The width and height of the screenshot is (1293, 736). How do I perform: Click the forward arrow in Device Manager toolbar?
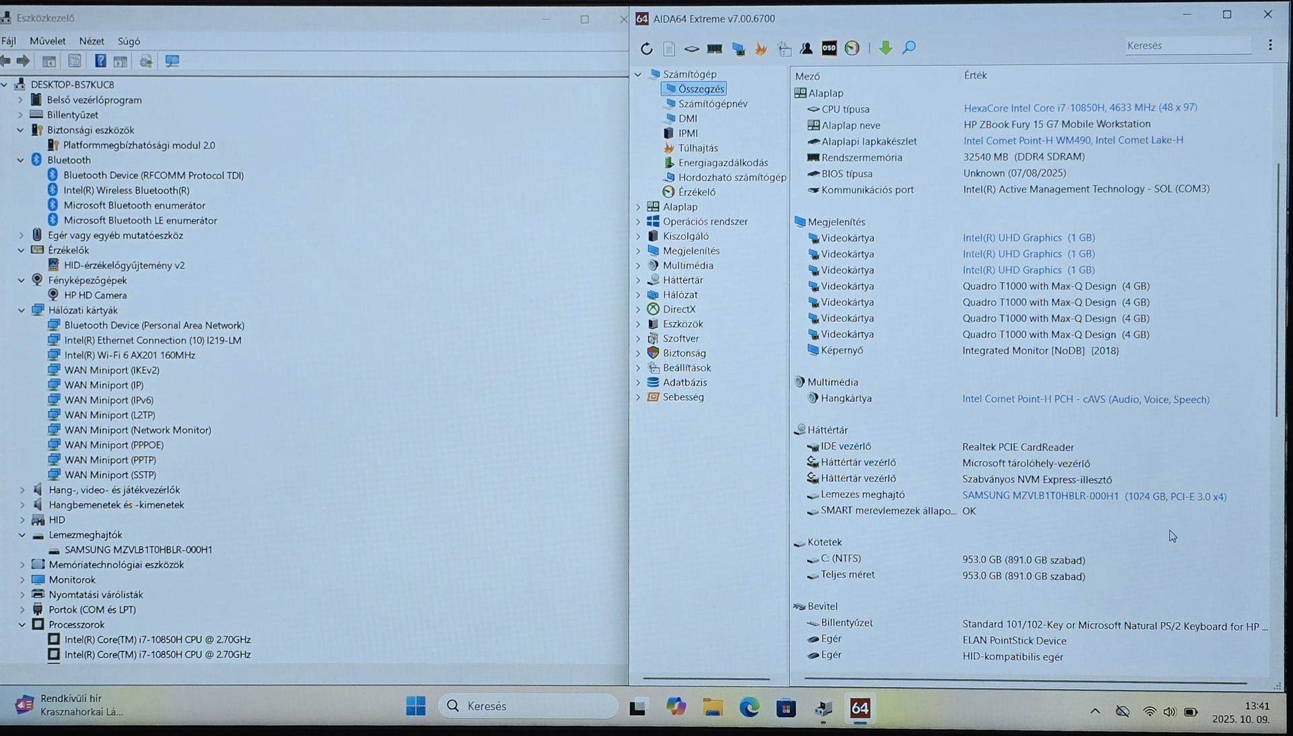click(x=23, y=61)
